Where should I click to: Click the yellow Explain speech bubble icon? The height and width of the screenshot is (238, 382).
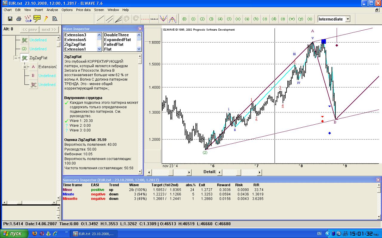37,18
